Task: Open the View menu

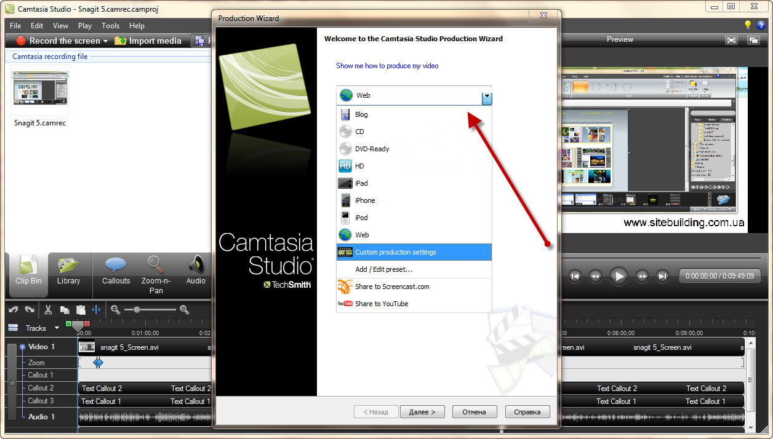Action: coord(60,26)
